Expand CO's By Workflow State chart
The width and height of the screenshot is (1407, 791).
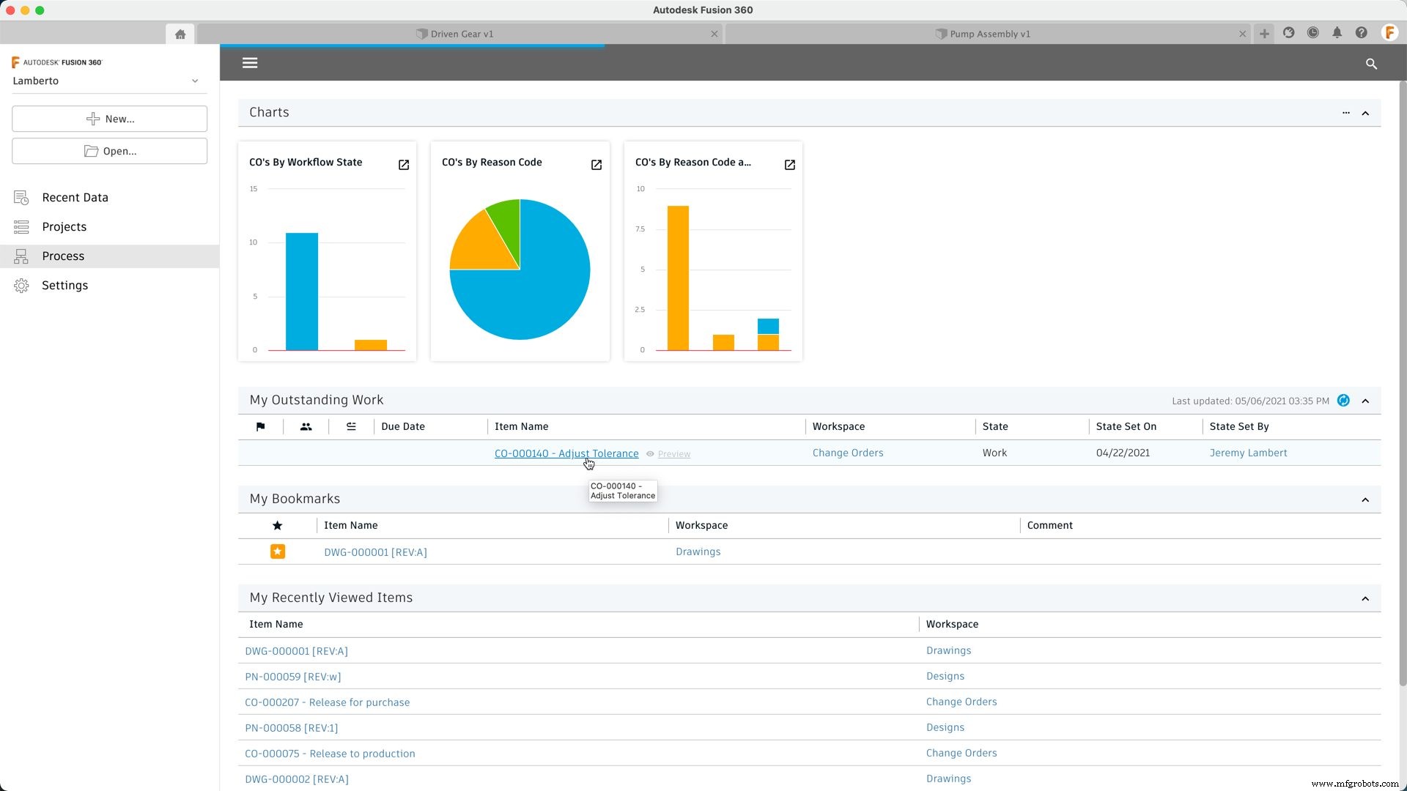(x=404, y=165)
